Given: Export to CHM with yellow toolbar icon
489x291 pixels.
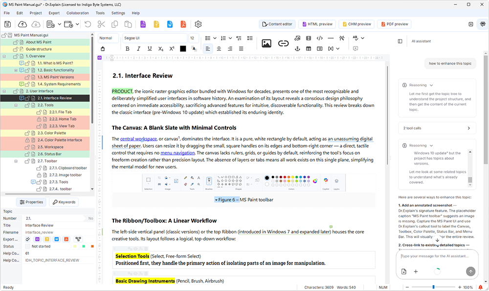Looking at the screenshot, I should click(156, 24).
